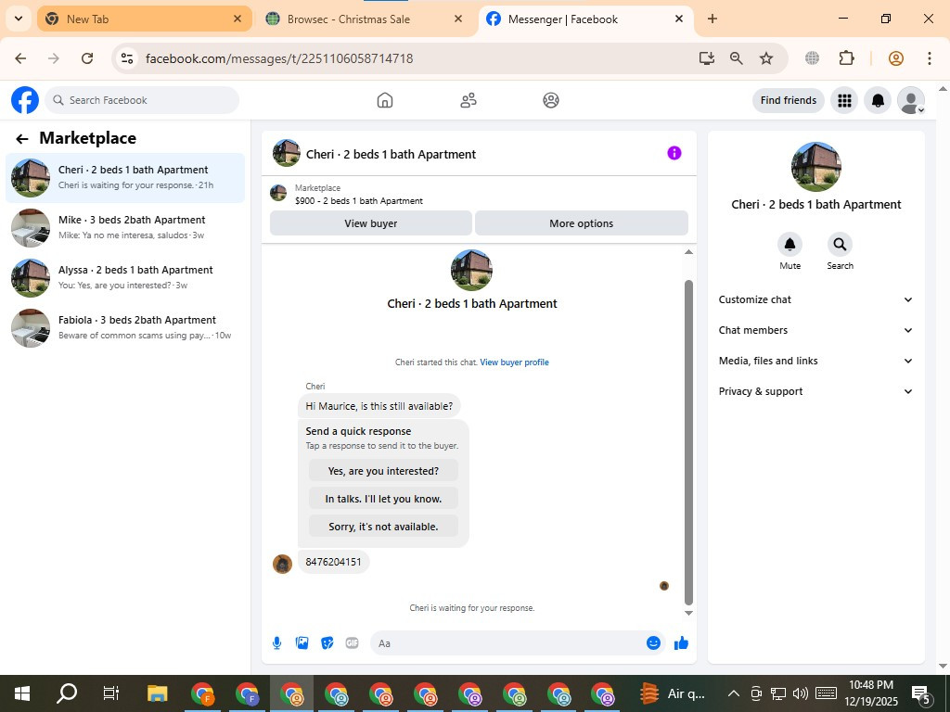Open the Chrome profile avatar icon
This screenshot has width=950, height=712.
896,58
